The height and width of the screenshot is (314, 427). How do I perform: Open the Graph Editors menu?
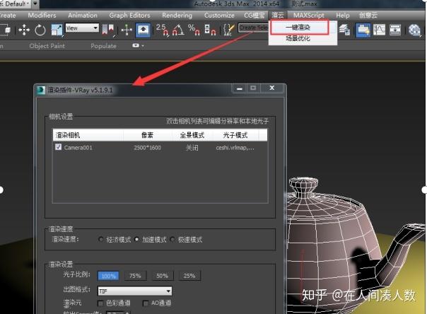129,16
